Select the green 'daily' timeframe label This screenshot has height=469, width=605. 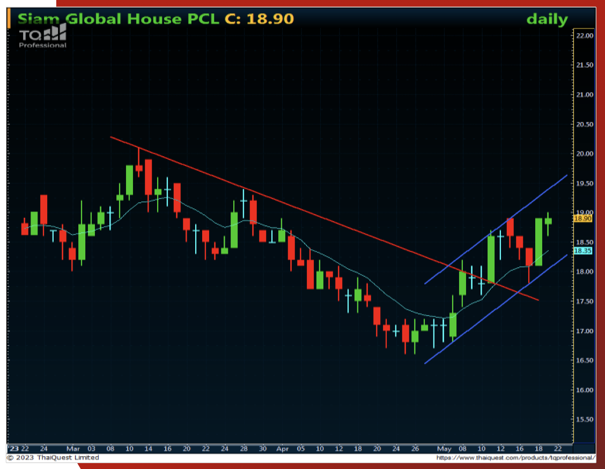click(x=547, y=19)
